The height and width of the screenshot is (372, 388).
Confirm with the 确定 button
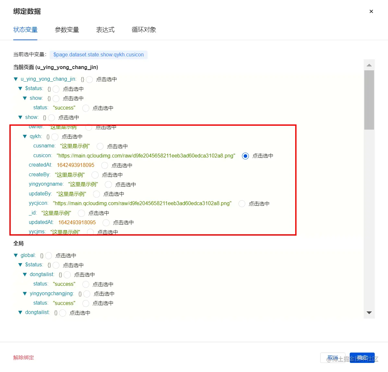(x=362, y=358)
